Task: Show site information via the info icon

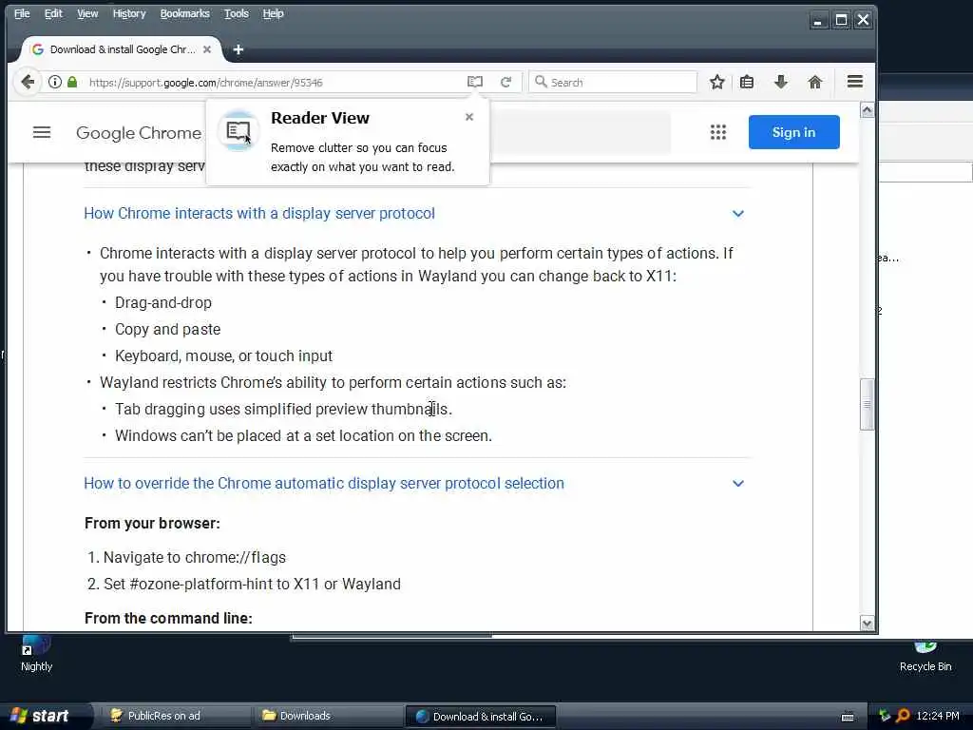Action: (x=55, y=82)
